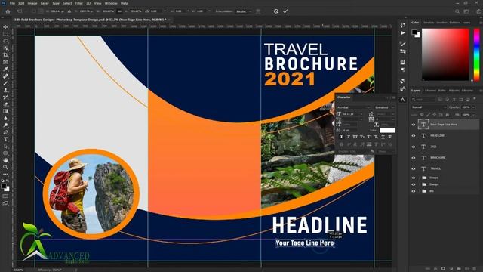Click the red color picker field
The width and height of the screenshot is (483, 272).
pyautogui.click(x=445, y=54)
